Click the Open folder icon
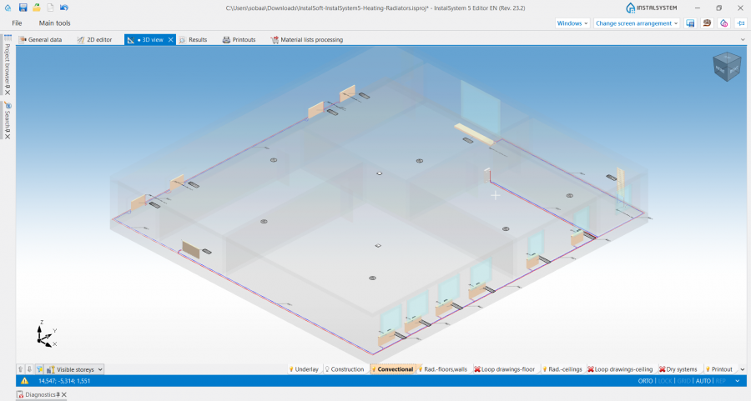 tap(37, 8)
